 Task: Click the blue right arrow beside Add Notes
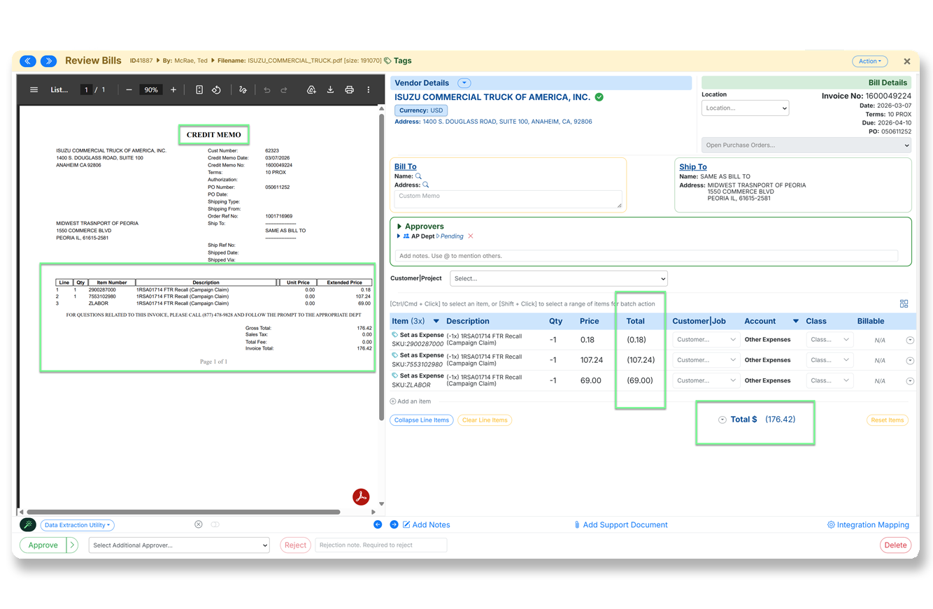(x=394, y=524)
